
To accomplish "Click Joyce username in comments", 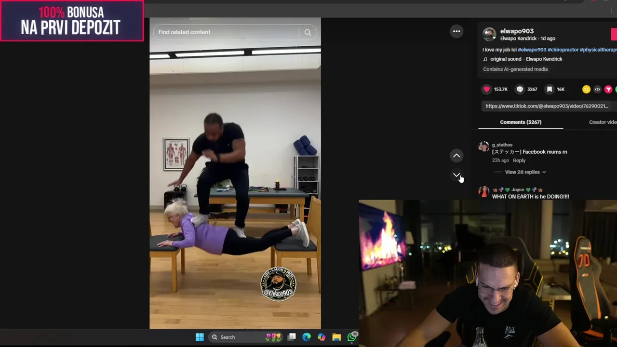I will point(518,190).
